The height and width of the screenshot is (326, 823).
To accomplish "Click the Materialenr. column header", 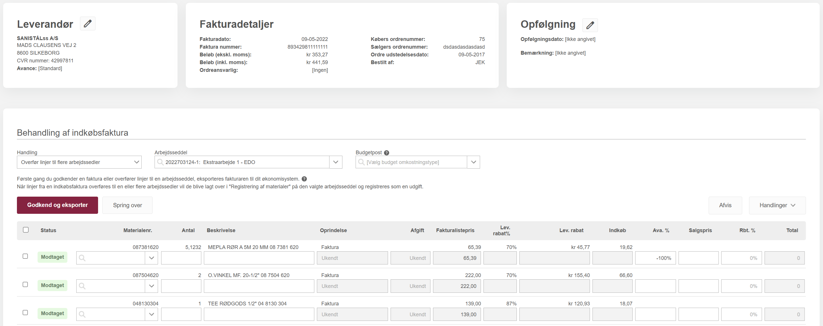I will [x=138, y=230].
